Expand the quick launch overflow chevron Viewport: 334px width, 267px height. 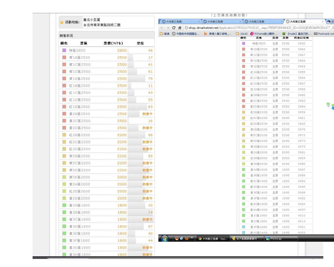pos(192,238)
